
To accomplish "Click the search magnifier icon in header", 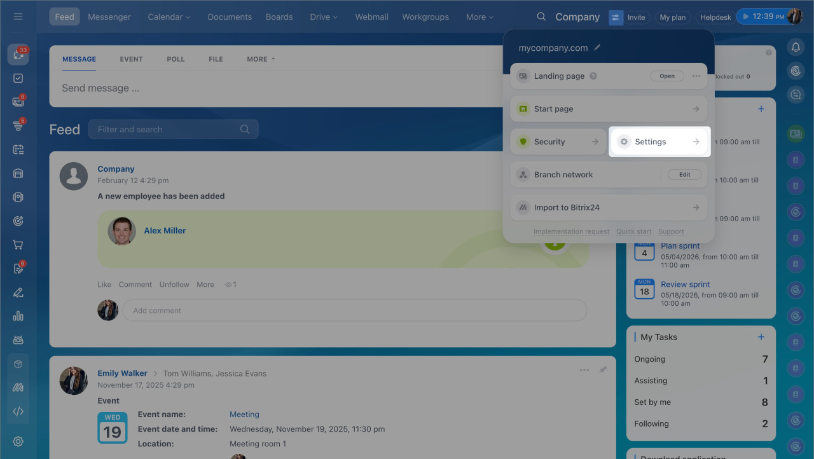I will click(x=541, y=17).
